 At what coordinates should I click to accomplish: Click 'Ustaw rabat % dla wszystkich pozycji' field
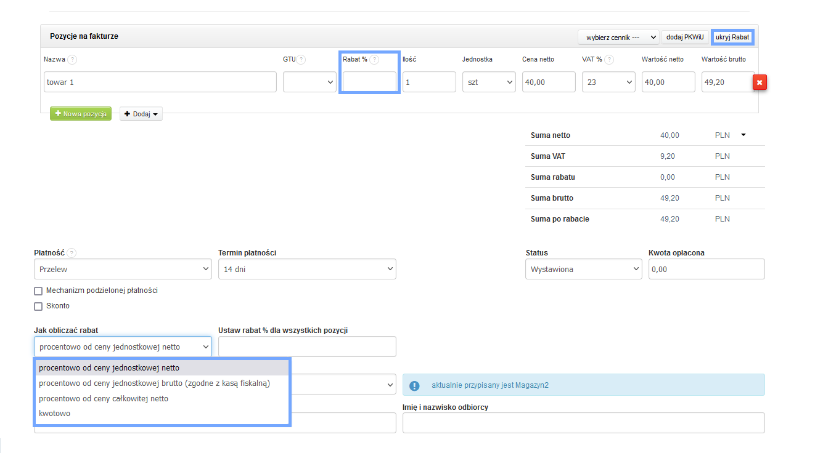(x=307, y=347)
